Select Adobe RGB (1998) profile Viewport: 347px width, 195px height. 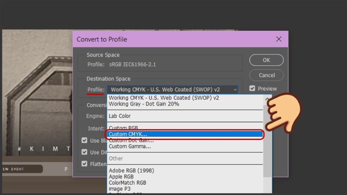tap(131, 170)
